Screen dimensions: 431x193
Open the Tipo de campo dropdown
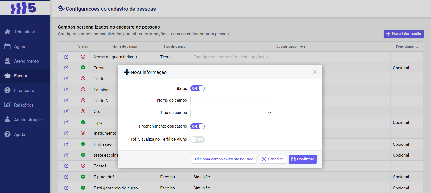pos(231,113)
